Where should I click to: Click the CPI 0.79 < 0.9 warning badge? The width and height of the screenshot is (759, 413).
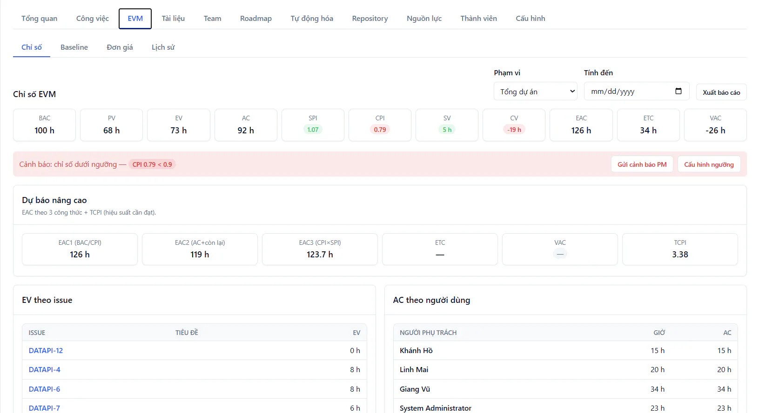152,164
